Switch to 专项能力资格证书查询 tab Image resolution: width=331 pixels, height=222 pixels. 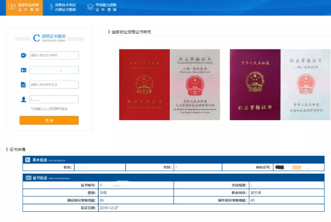[105, 7]
